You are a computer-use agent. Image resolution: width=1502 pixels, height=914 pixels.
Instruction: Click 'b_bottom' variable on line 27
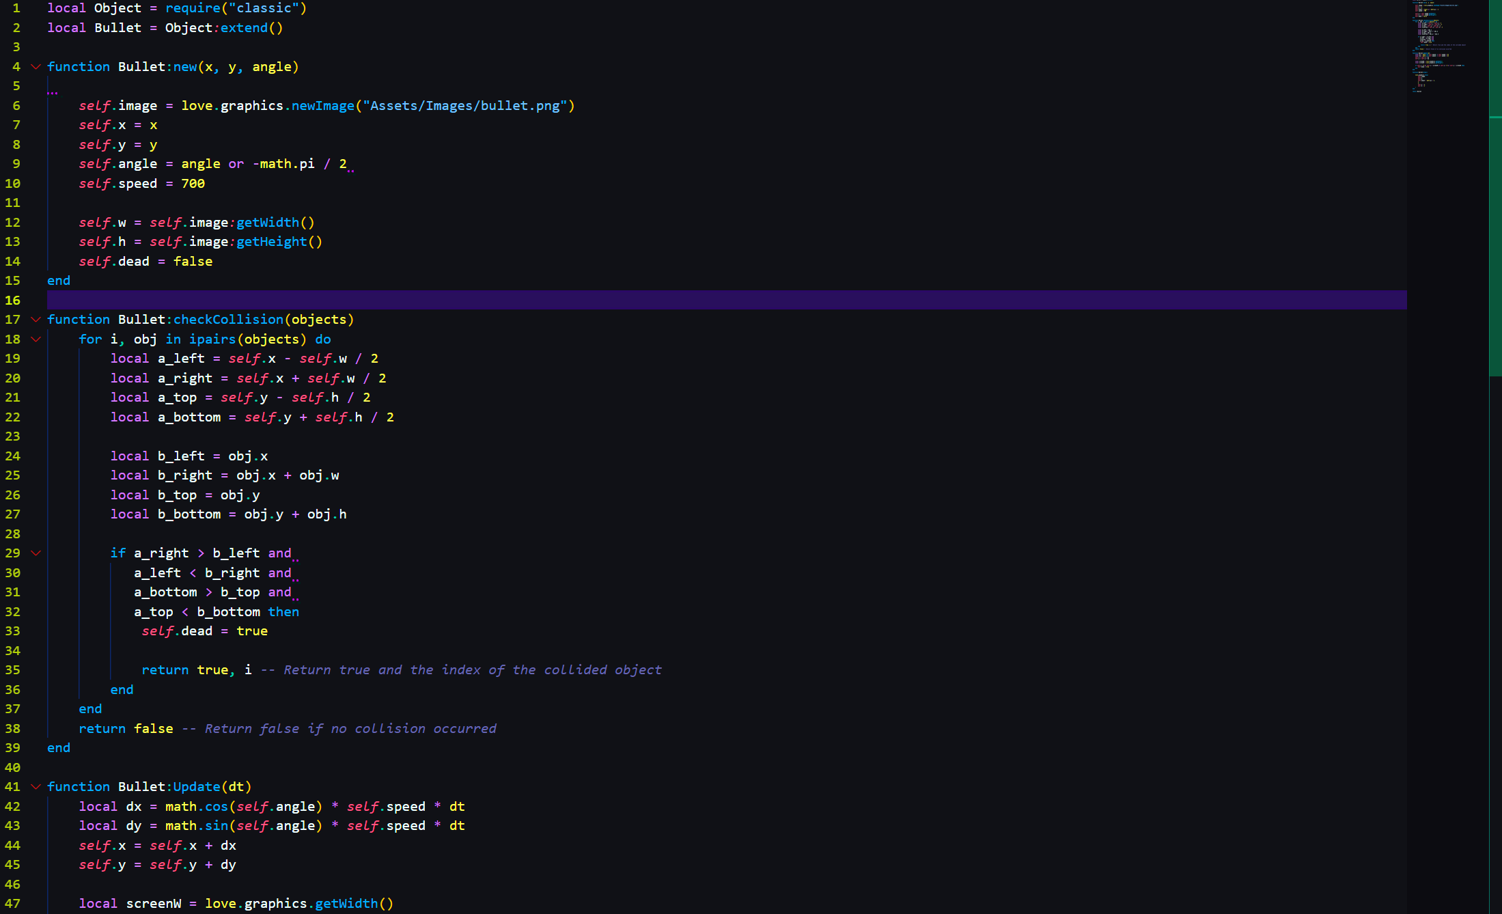[x=189, y=514]
